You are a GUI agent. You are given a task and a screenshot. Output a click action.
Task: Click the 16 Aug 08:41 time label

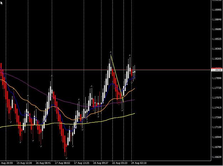click(x=43, y=163)
